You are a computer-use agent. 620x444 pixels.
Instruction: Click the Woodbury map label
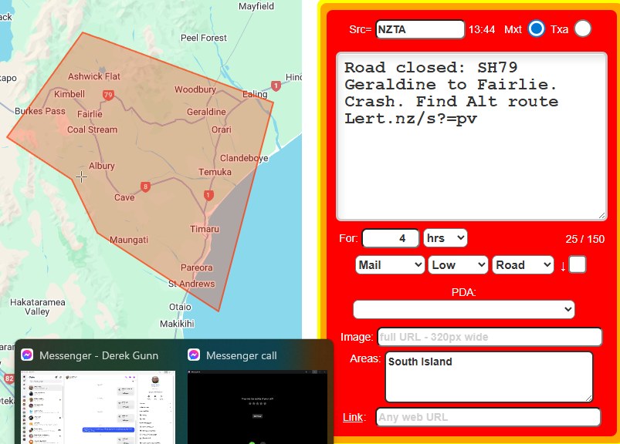tap(195, 89)
